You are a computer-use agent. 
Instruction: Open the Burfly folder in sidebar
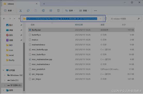[10, 60]
